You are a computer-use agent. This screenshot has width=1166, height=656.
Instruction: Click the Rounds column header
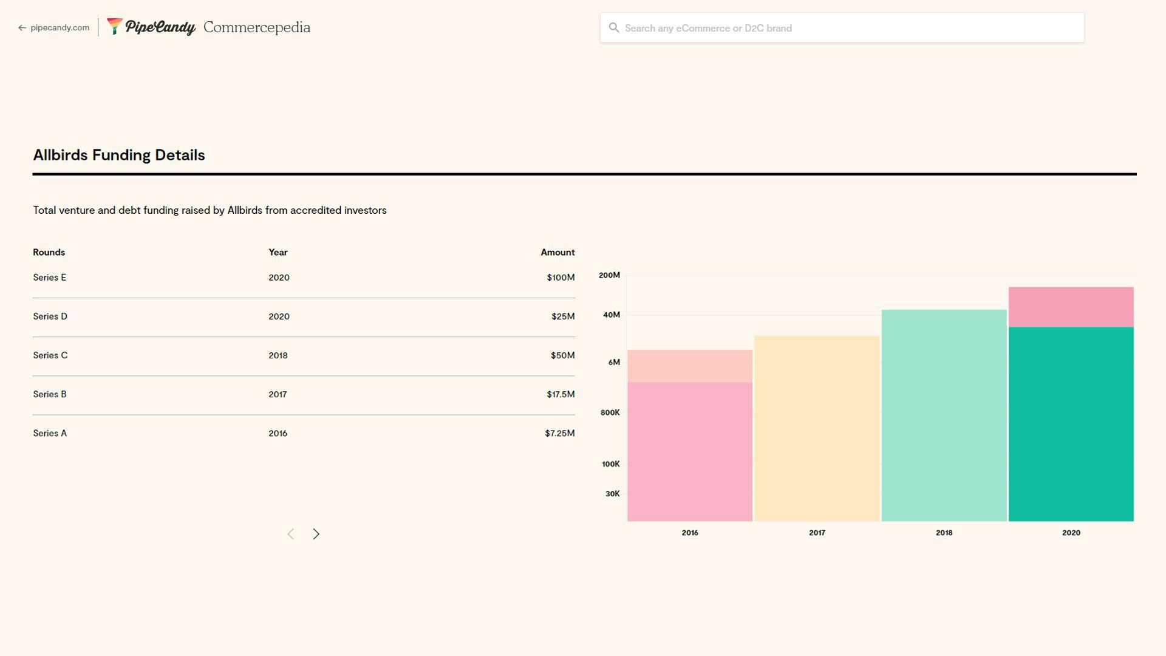(49, 252)
